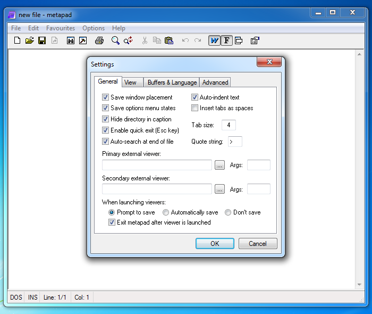
Task: Browse for secondary external viewer
Action: click(x=219, y=189)
